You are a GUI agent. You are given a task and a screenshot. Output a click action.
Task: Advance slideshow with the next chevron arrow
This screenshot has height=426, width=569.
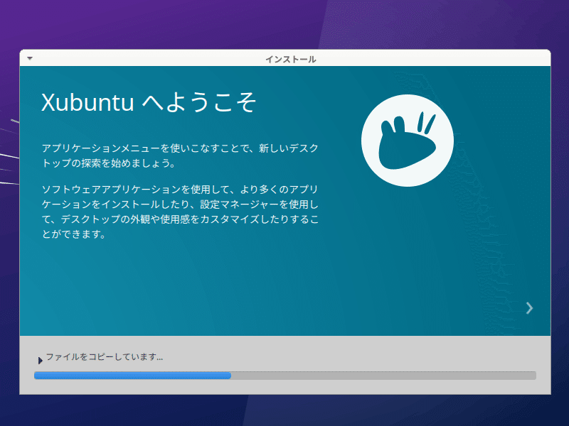529,308
